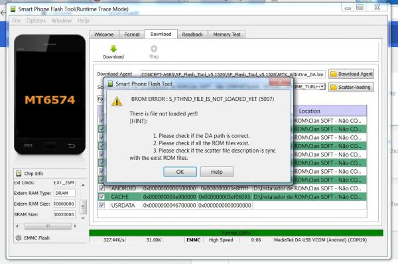The width and height of the screenshot is (398, 264).
Task: Click the Stop icon in toolbar
Action: (x=154, y=48)
